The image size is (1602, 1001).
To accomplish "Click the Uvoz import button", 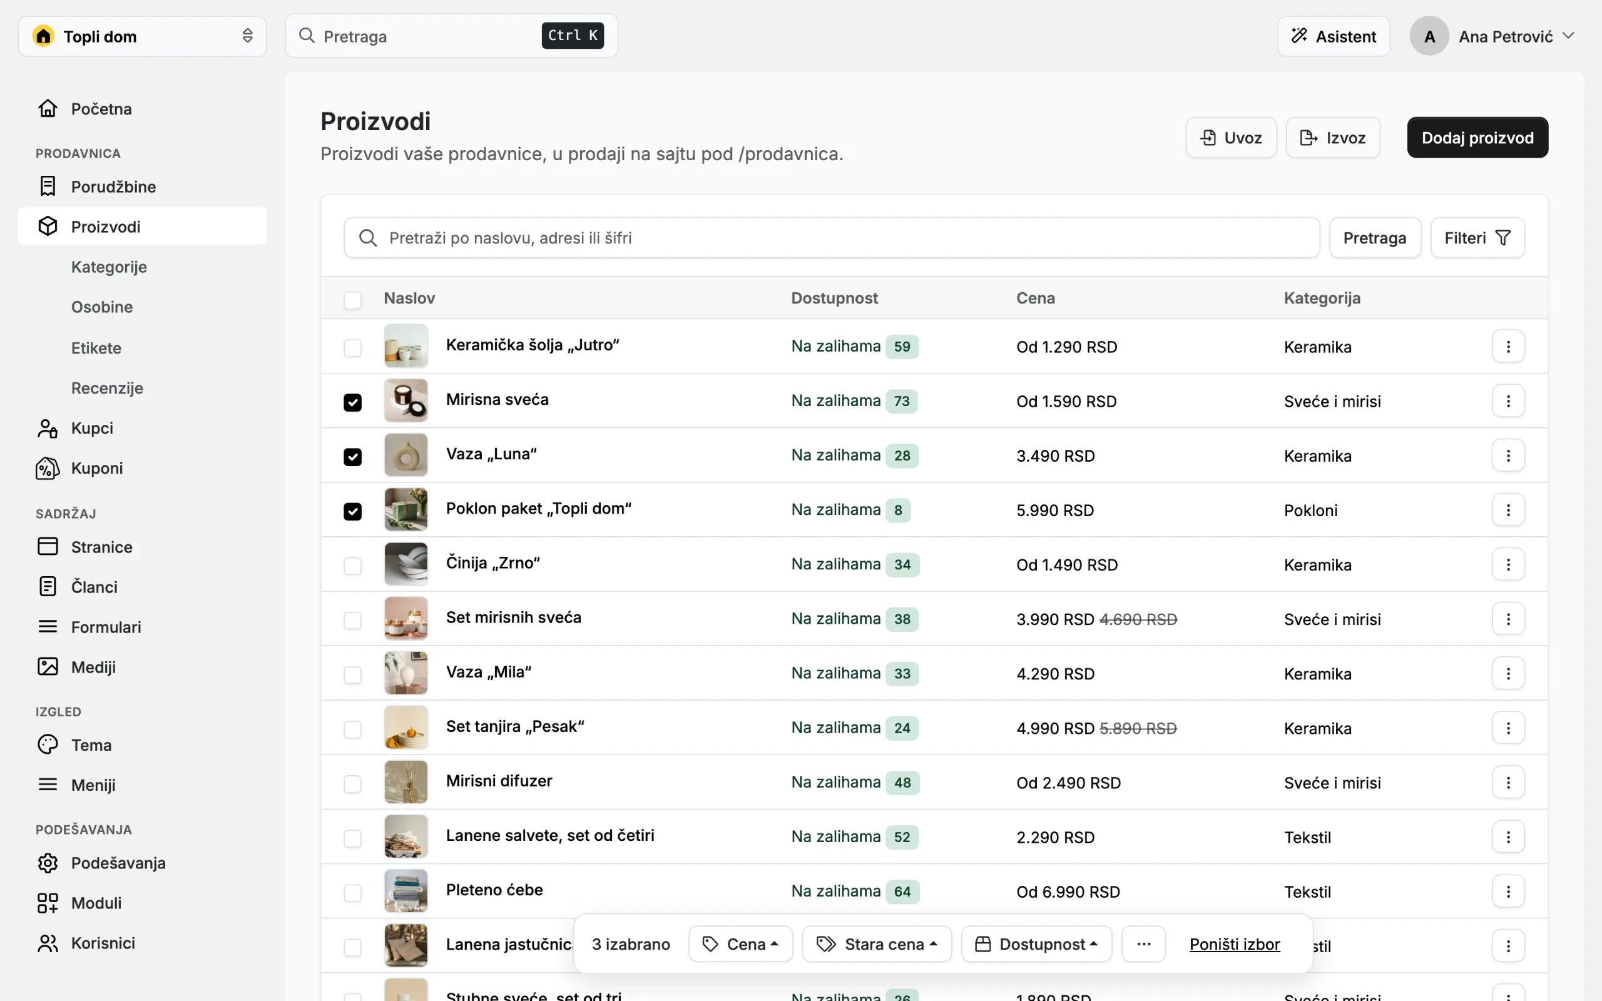I will pos(1231,138).
